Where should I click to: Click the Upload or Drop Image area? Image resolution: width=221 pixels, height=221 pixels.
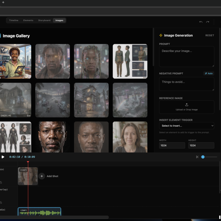187,107
